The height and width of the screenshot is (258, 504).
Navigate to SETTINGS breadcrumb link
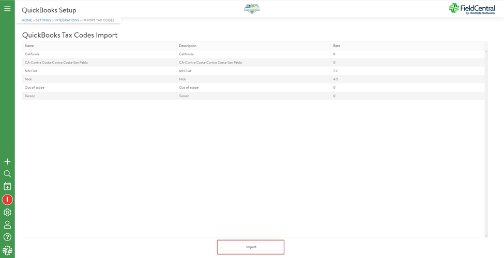click(43, 20)
